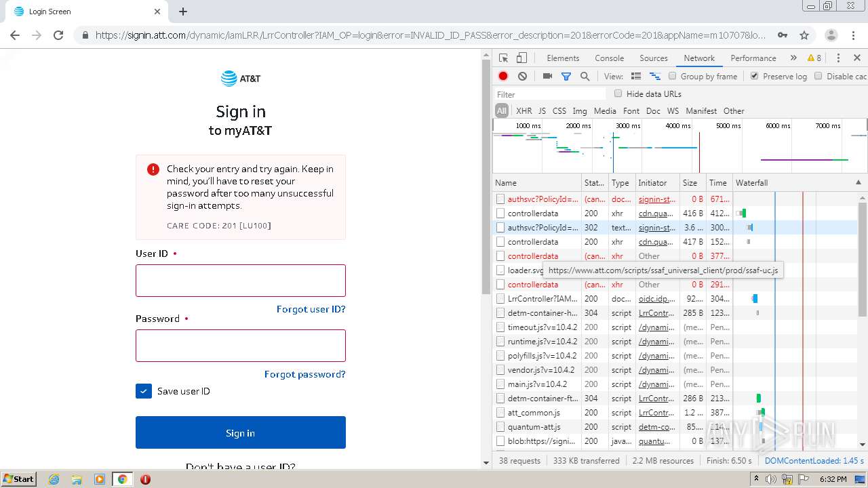868x488 pixels.
Task: Click the warnings count icon showing 8
Action: coord(814,58)
